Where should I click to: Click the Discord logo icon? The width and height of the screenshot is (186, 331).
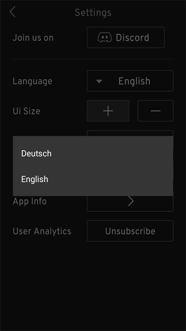coord(105,37)
